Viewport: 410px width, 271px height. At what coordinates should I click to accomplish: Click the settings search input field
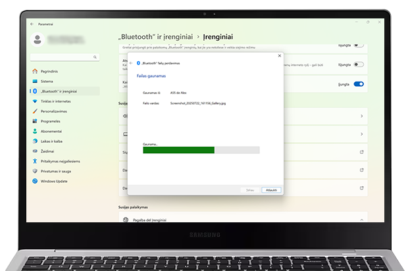pyautogui.click(x=63, y=57)
